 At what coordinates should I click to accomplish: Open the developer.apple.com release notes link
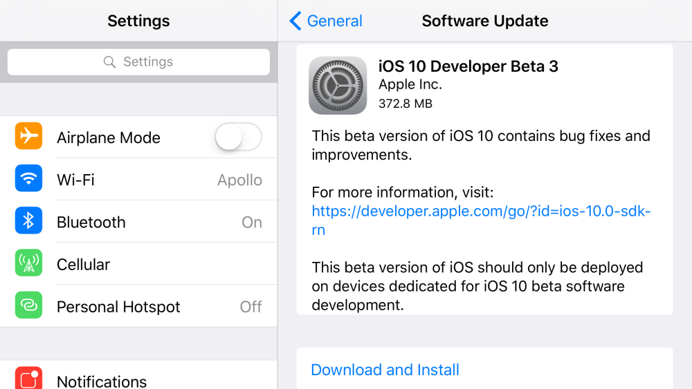point(480,211)
